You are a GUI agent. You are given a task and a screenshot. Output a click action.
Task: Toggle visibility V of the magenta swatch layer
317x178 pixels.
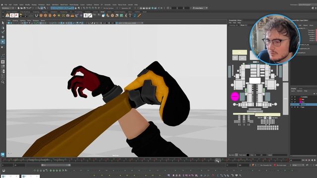[292, 102]
